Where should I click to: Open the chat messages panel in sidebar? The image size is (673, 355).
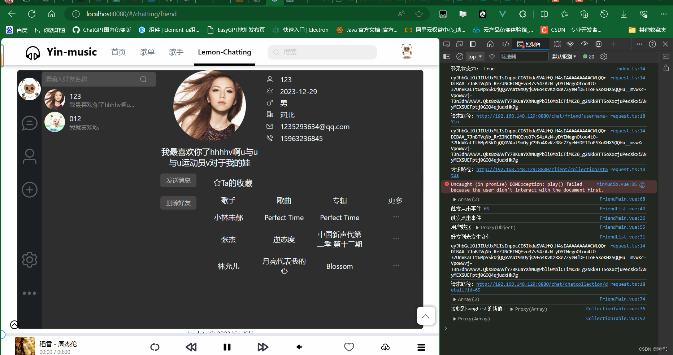29,123
